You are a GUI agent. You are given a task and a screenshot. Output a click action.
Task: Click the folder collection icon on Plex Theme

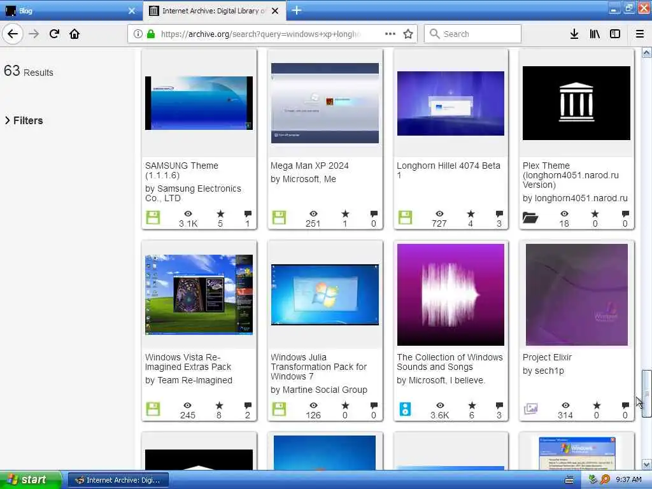(530, 218)
